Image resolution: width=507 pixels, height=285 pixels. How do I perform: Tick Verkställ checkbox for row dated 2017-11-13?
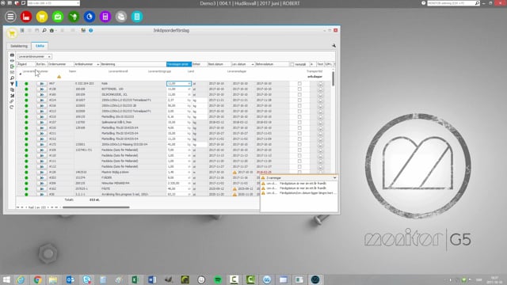pos(299,156)
